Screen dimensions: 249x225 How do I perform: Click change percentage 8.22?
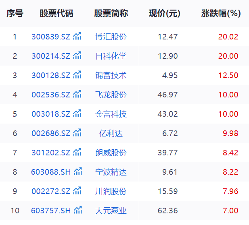[x=230, y=172]
